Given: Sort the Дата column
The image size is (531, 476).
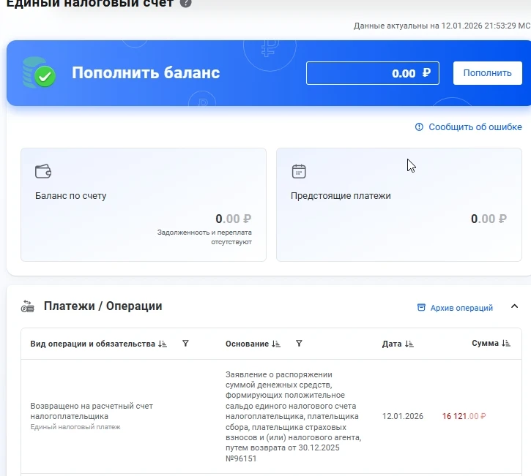Looking at the screenshot, I should [x=409, y=344].
